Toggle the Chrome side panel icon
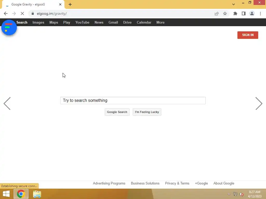The width and height of the screenshot is (266, 199). coord(244,13)
